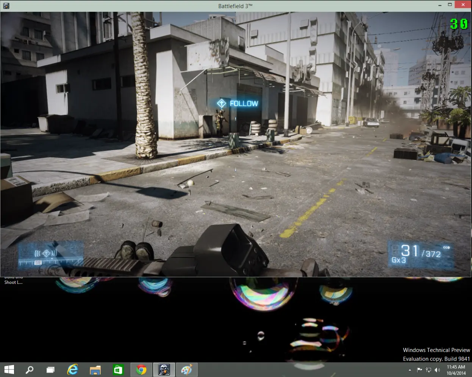This screenshot has width=472, height=377.
Task: Open network status tray icon
Action: [428, 370]
